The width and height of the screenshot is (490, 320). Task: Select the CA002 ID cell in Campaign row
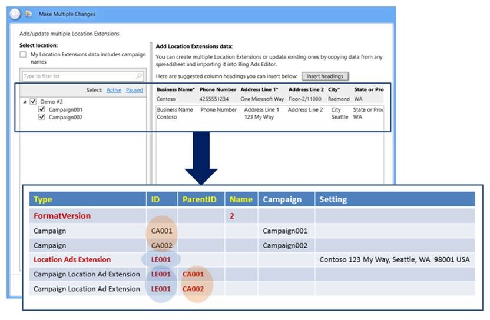[x=161, y=245]
